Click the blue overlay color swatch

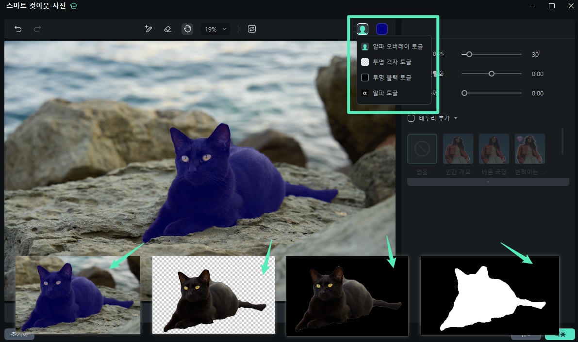click(382, 29)
